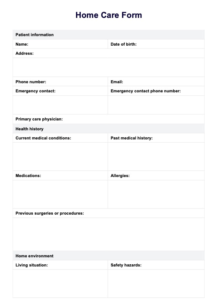Select the Living situation text box
The height and width of the screenshot is (307, 217).
coord(60,284)
